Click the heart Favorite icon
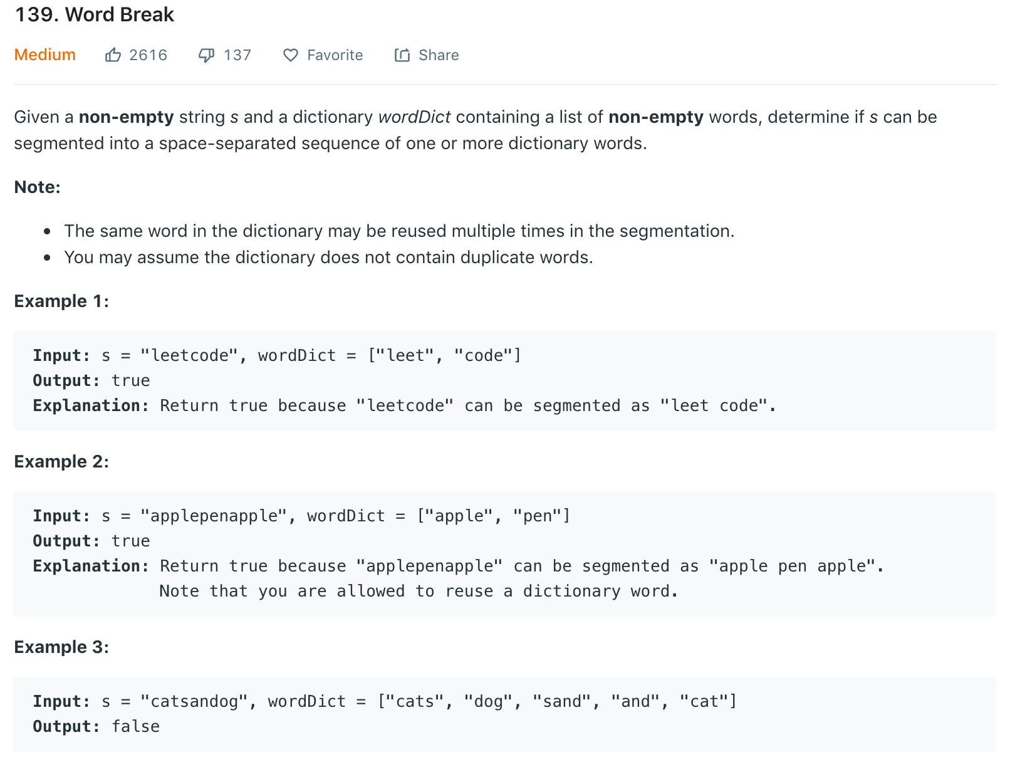The width and height of the screenshot is (1010, 767). point(291,55)
